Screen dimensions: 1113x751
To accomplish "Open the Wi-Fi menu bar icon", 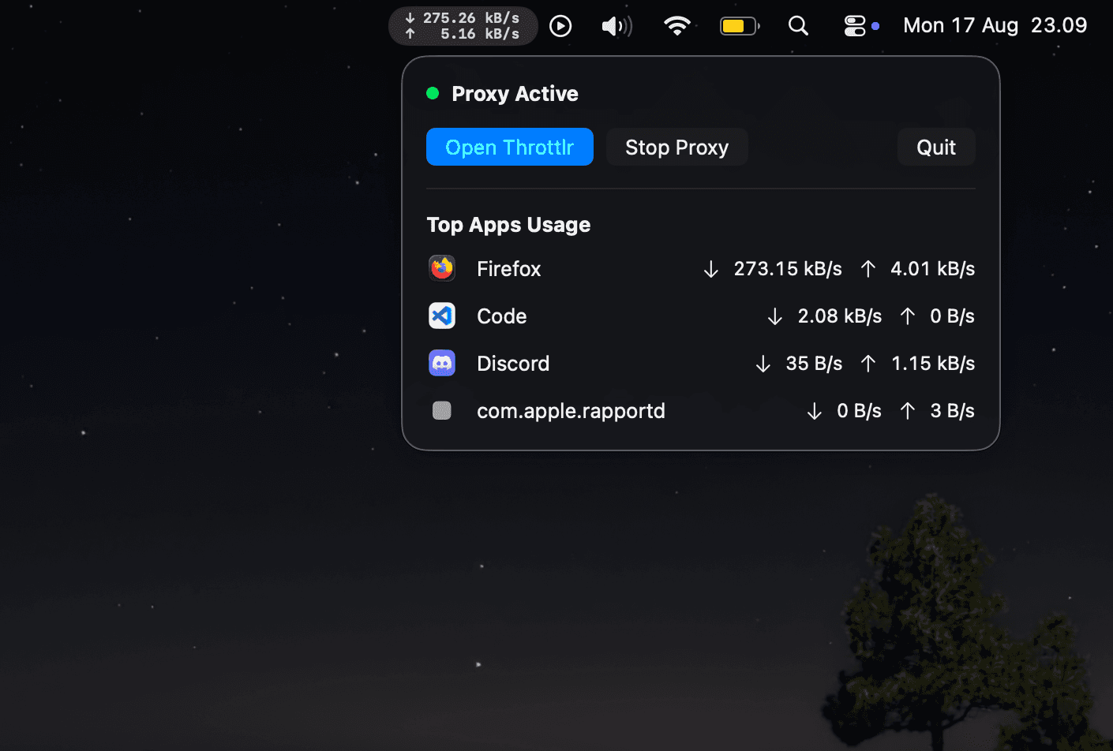I will pos(677,26).
